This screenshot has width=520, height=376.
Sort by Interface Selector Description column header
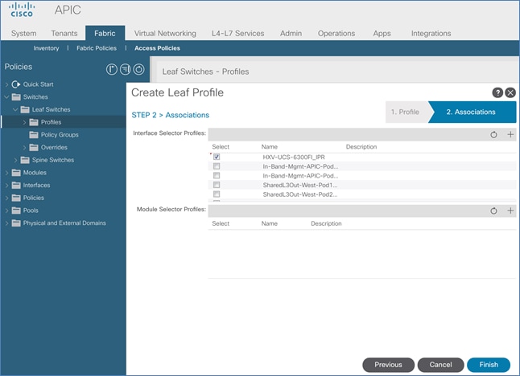[x=361, y=147]
